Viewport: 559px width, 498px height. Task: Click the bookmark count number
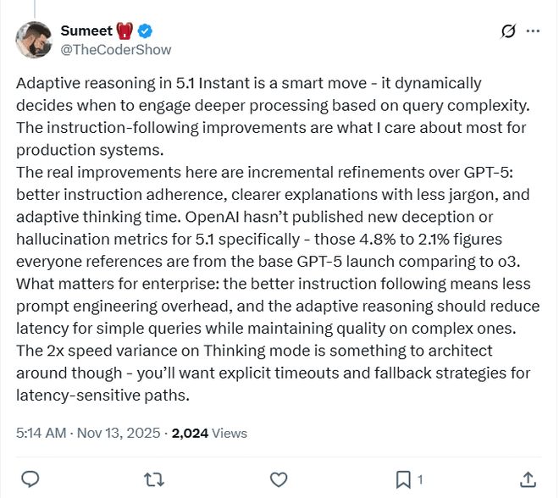[420, 480]
